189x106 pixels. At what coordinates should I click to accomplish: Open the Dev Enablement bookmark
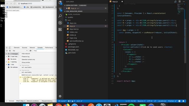point(14,7)
